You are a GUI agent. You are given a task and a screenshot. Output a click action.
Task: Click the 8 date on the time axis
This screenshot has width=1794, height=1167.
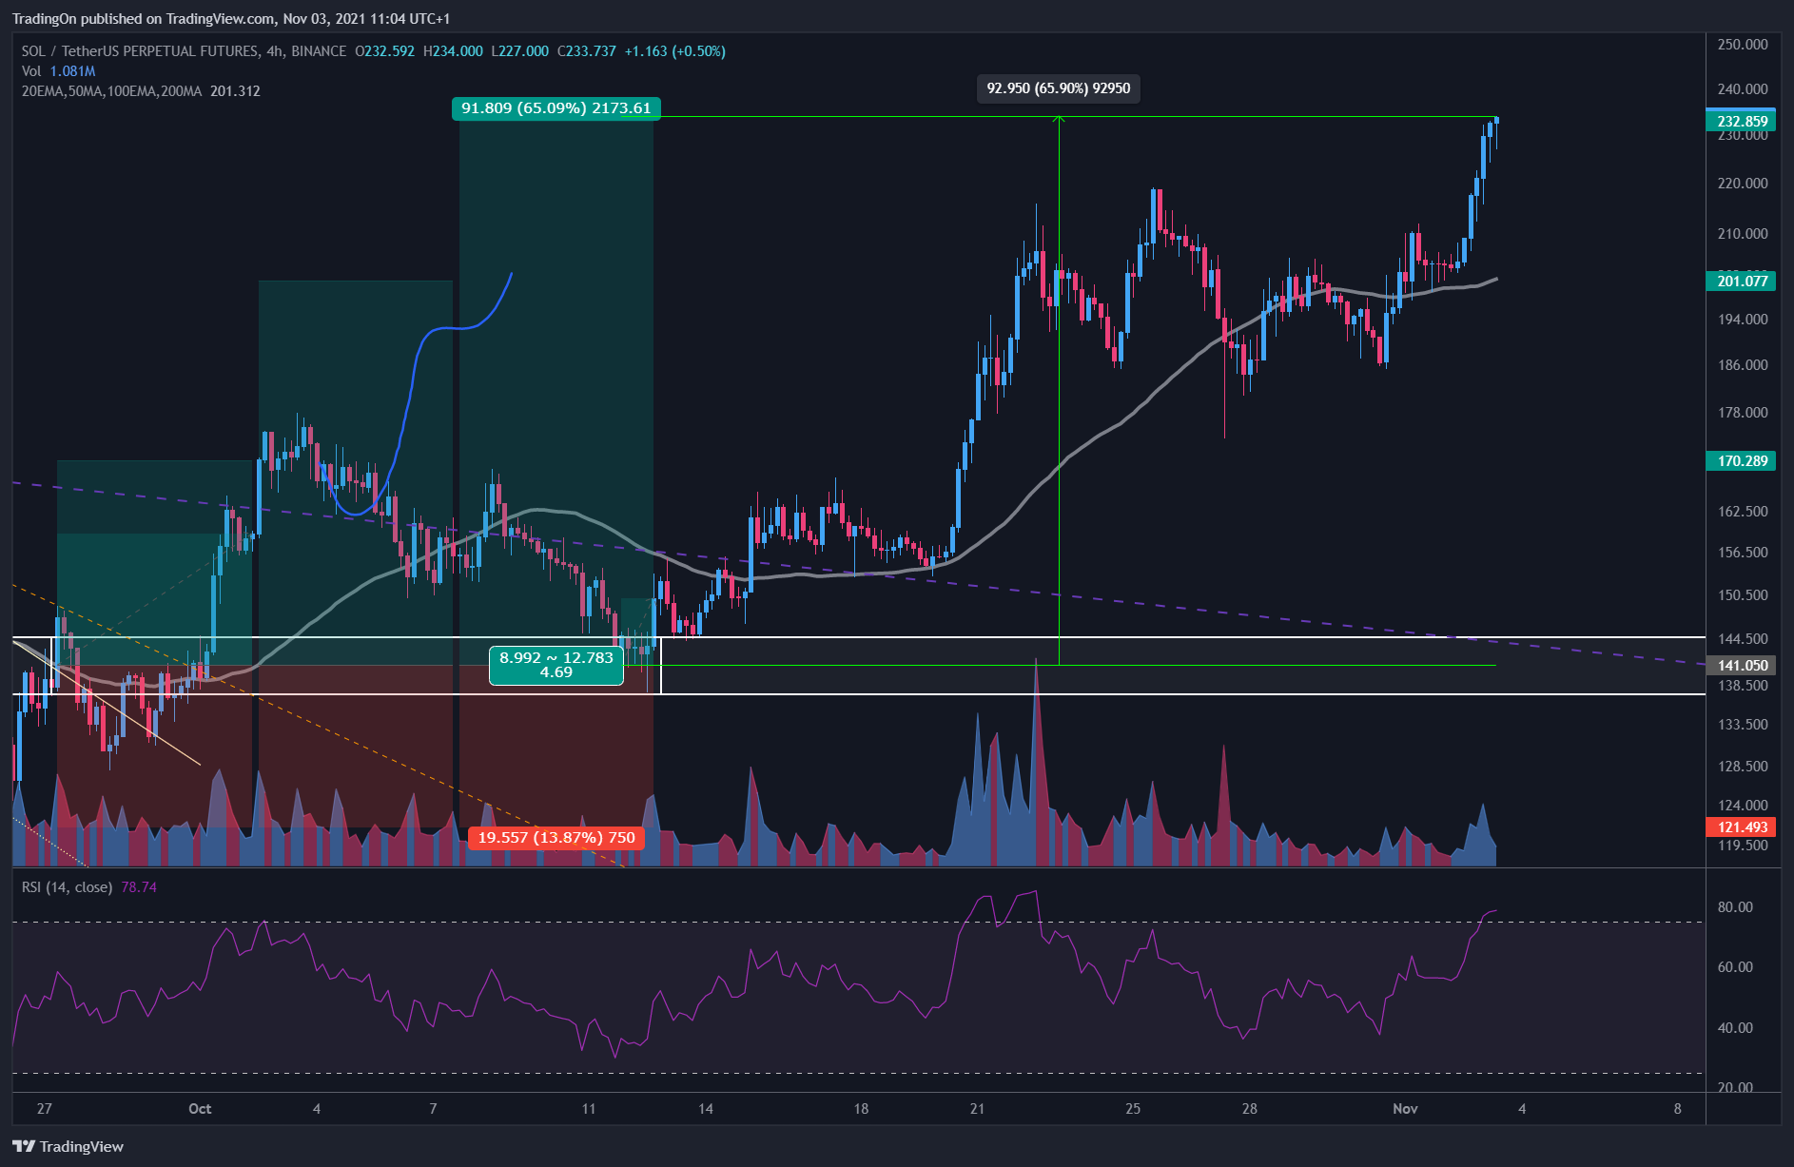(x=1678, y=1109)
